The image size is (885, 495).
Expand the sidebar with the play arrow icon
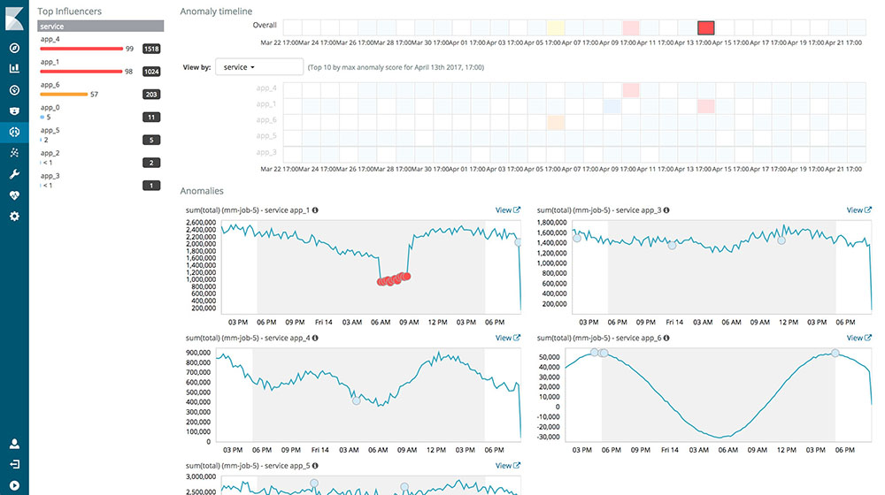pos(14,484)
